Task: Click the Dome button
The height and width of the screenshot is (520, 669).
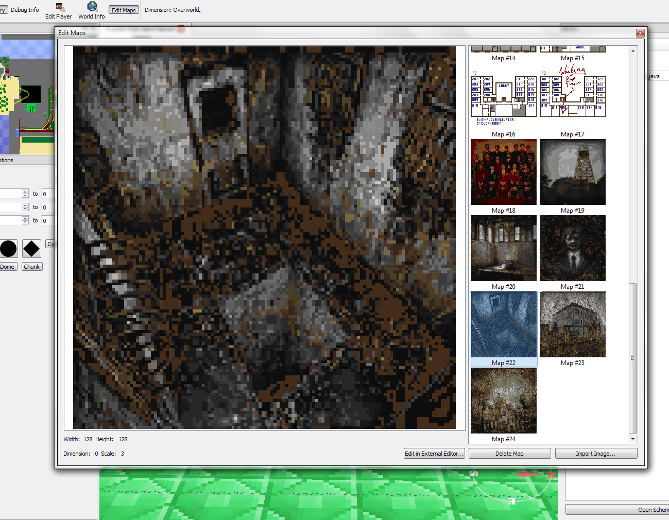Action: [8, 267]
